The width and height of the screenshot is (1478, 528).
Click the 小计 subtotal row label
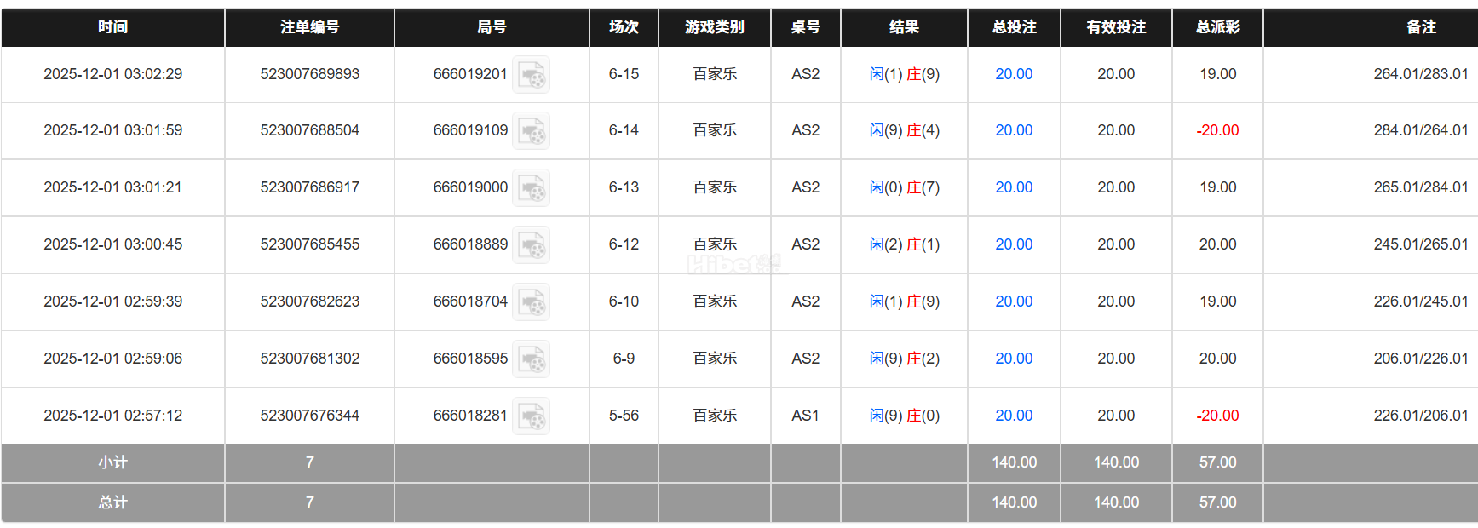pos(112,462)
